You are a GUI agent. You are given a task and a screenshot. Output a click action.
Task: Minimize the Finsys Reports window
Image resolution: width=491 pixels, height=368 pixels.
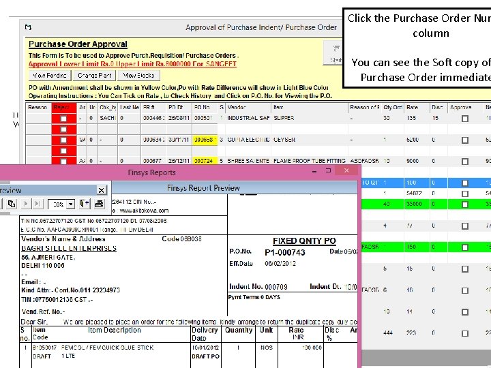tap(314, 171)
